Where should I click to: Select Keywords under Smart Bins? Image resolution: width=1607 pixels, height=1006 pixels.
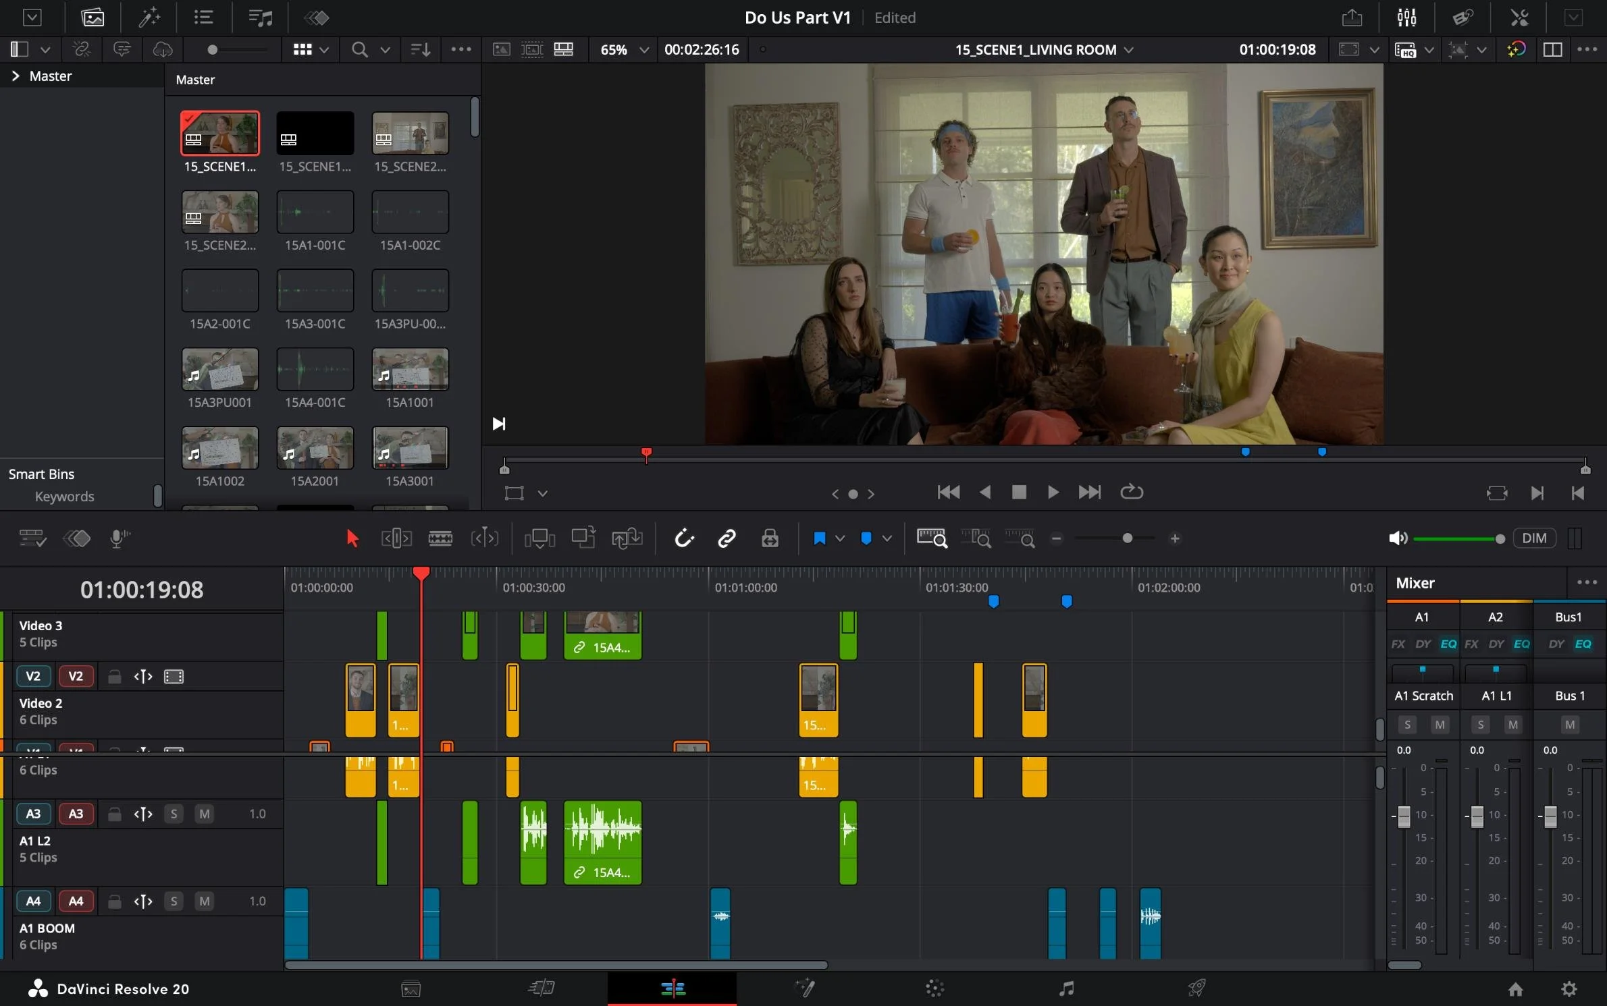(x=64, y=497)
